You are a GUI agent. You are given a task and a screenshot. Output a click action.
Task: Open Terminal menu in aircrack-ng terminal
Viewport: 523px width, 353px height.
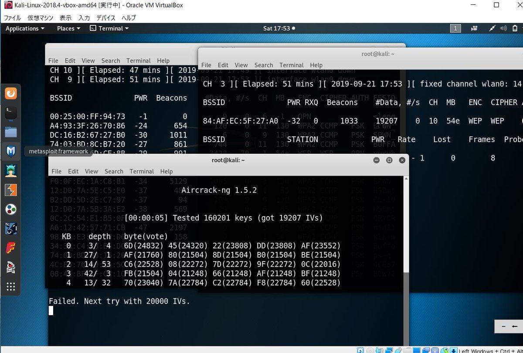(x=142, y=171)
